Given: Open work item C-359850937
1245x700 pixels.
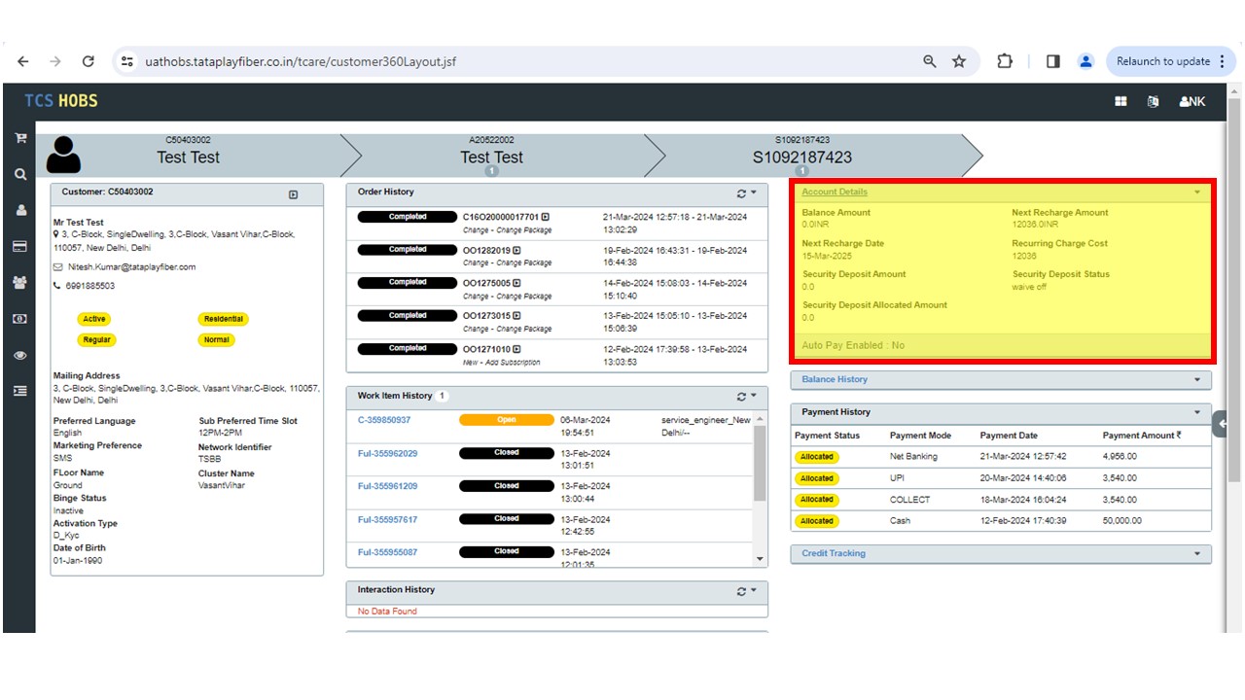Looking at the screenshot, I should (384, 420).
